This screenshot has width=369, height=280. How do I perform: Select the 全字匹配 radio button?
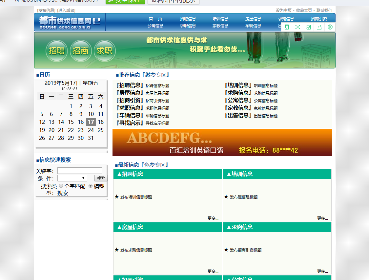61,186
